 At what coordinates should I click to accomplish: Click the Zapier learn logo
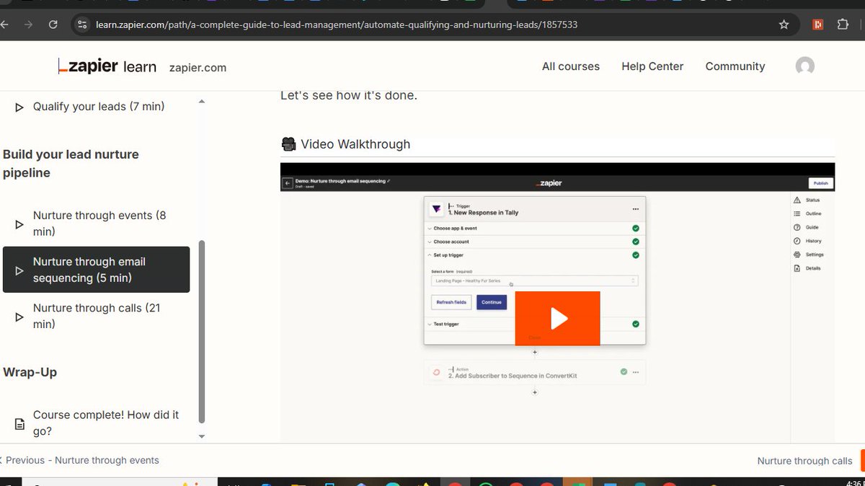[x=107, y=66]
